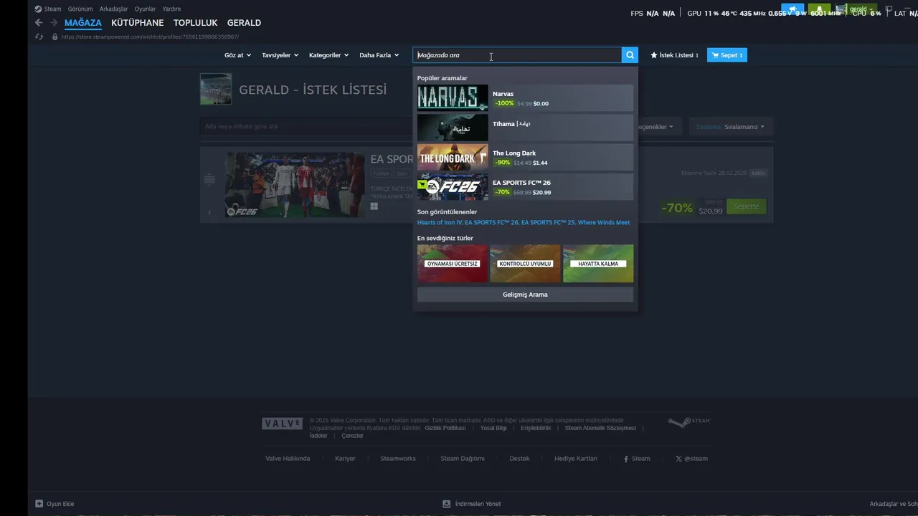Open Oynaması Ücretsiz genre tile
This screenshot has width=918, height=516.
453,264
